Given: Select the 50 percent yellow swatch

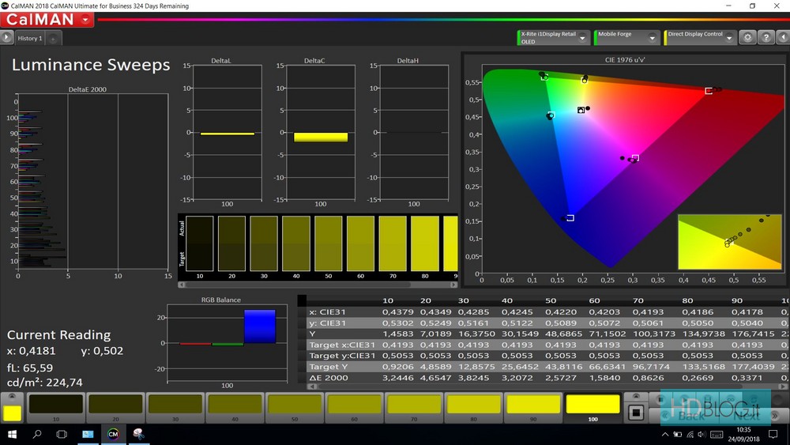Looking at the screenshot, I should pos(294,405).
